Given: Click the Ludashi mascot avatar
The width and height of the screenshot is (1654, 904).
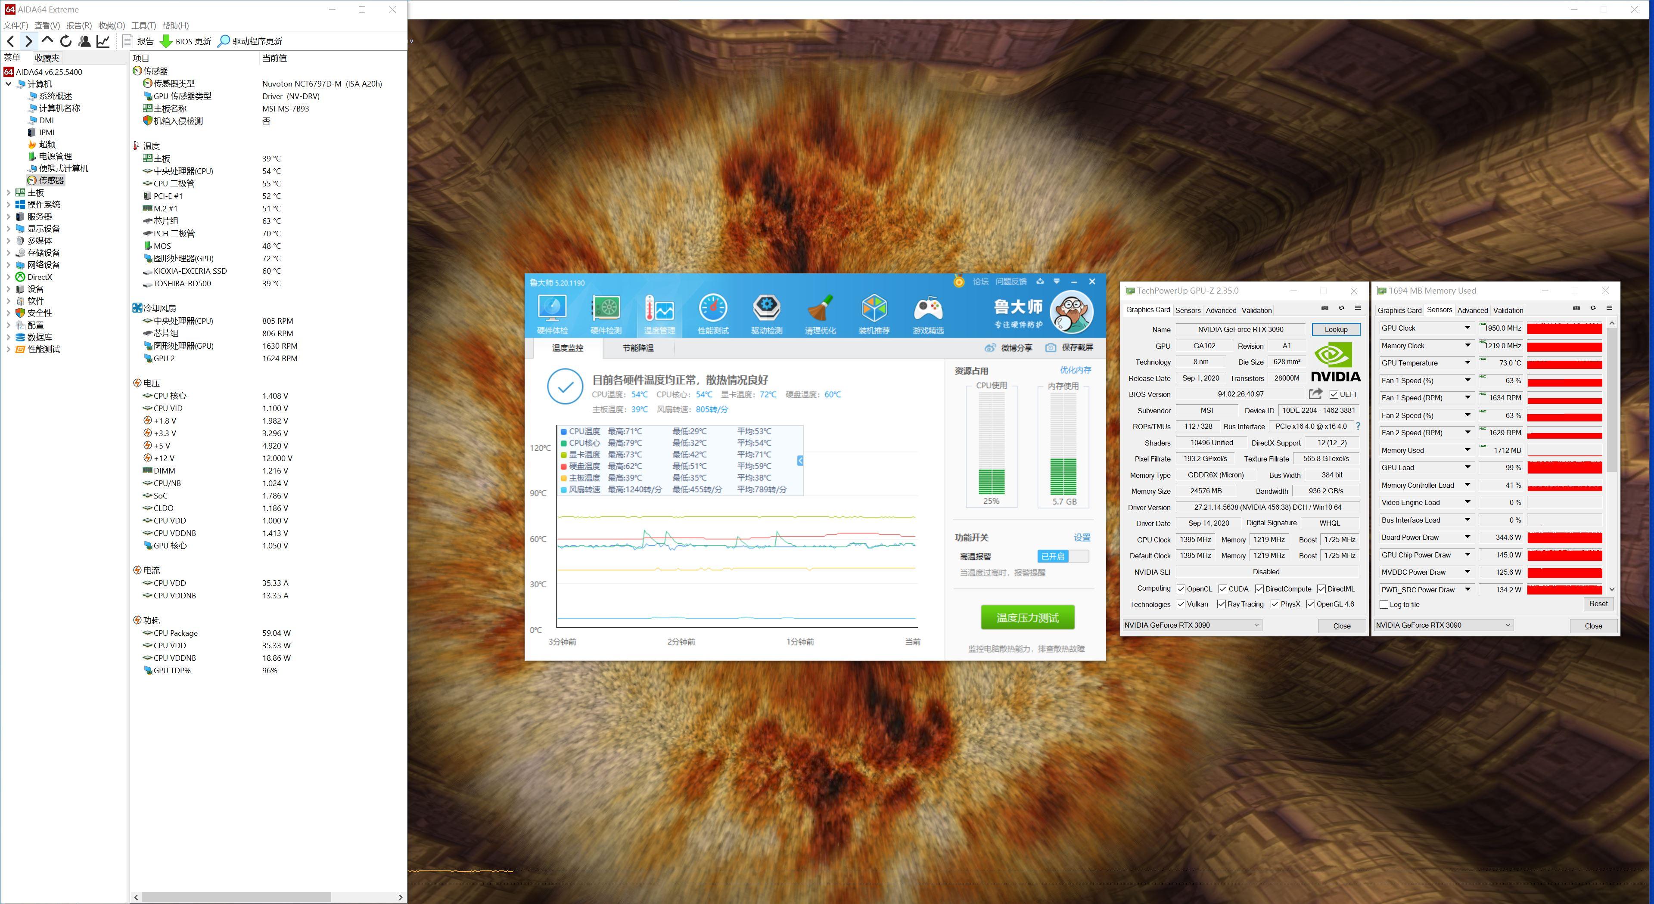Looking at the screenshot, I should tap(1071, 312).
